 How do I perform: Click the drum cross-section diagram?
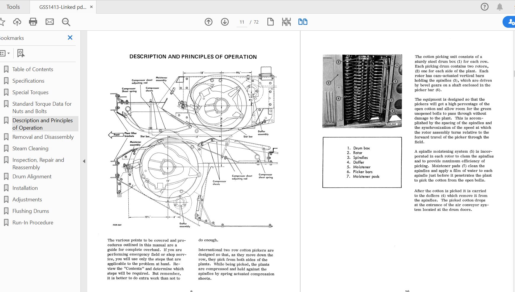coord(193,148)
